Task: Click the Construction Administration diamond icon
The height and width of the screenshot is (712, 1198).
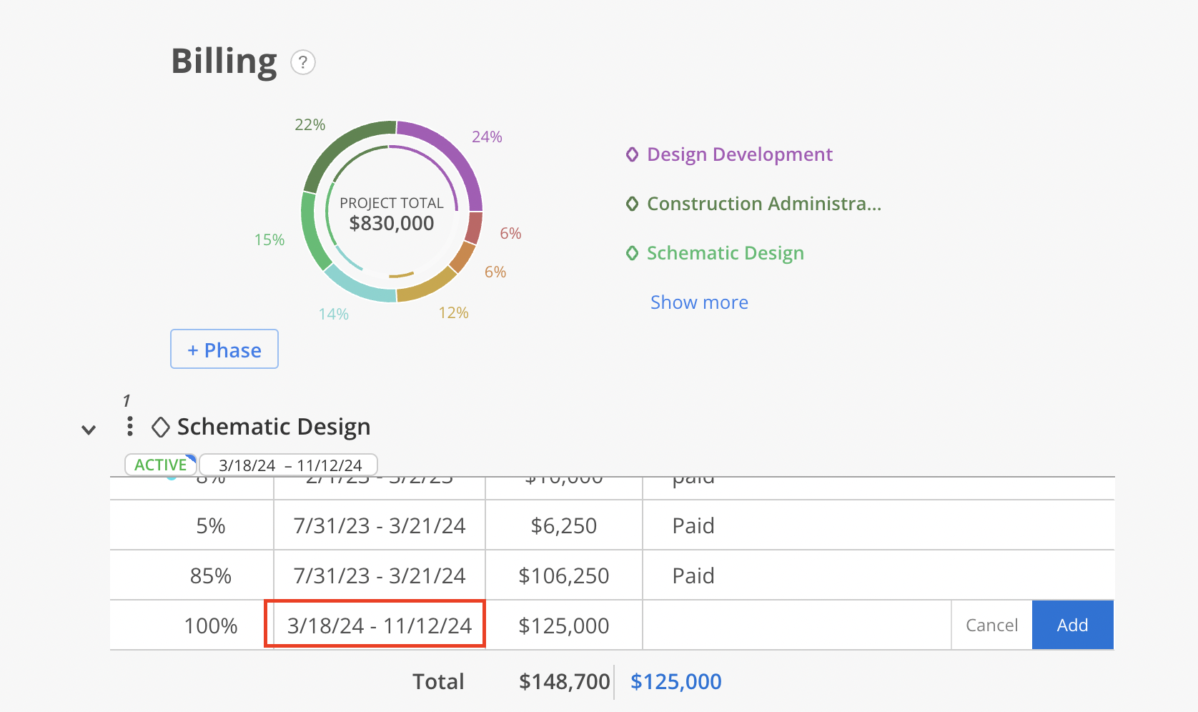Action: tap(632, 204)
